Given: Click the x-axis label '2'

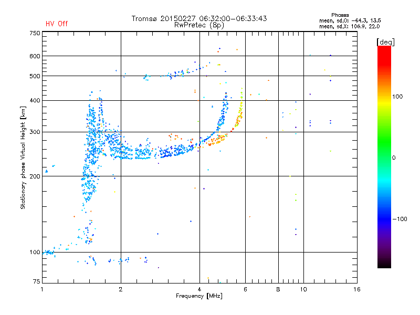Looking at the screenshot, I should click(x=121, y=289).
